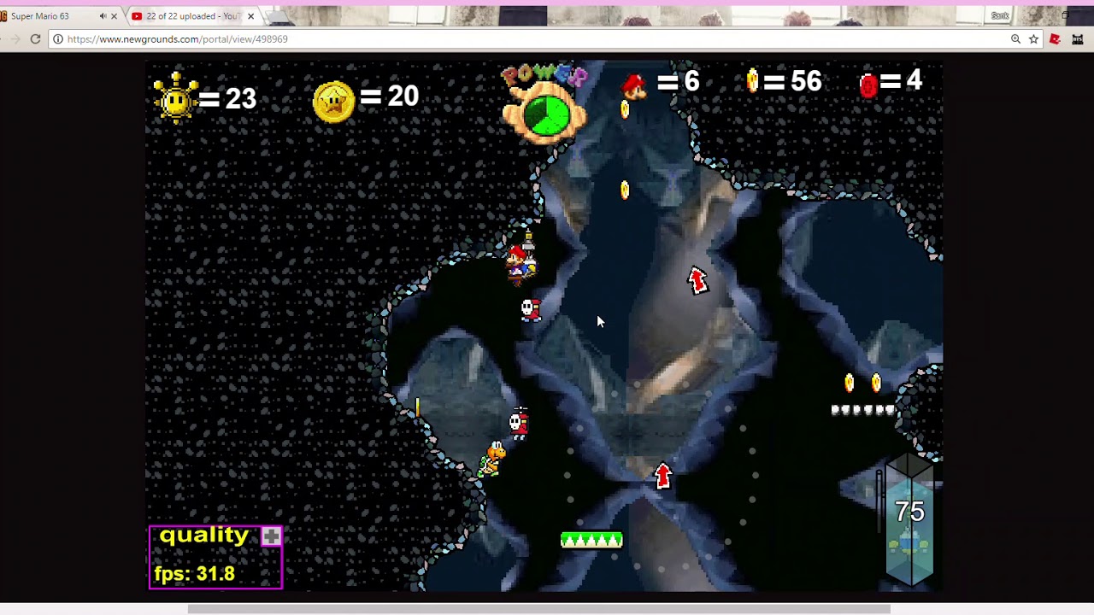Open the black cat BTS extension icon
1094x615 pixels.
[1078, 39]
